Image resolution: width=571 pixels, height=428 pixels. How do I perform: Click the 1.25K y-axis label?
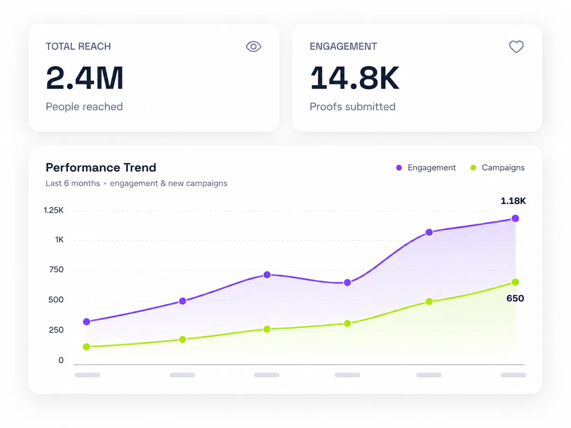tap(53, 210)
